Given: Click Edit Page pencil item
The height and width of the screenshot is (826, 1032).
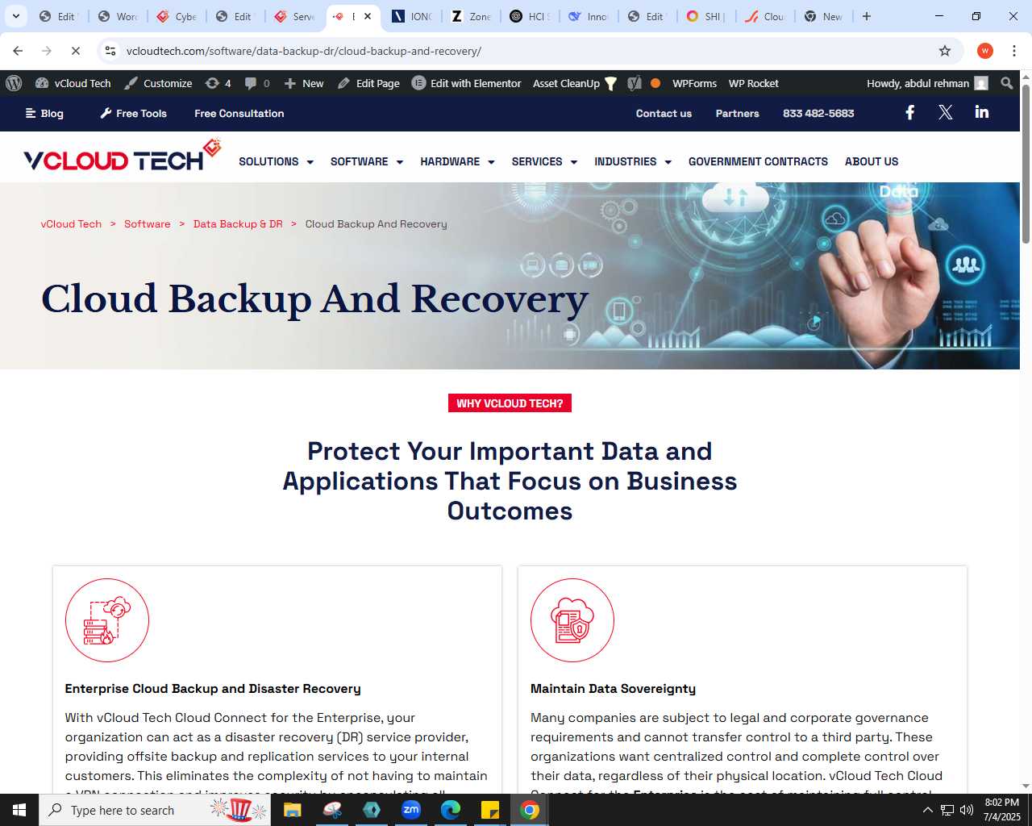Looking at the screenshot, I should point(368,83).
